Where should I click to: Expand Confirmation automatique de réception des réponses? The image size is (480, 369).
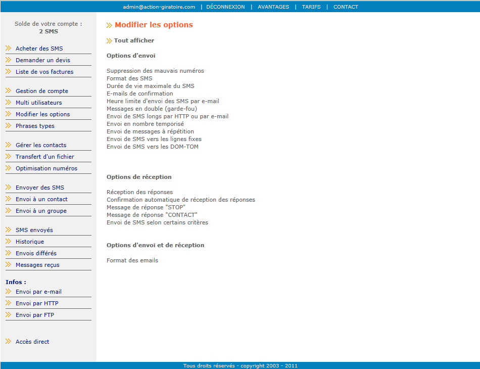click(181, 200)
